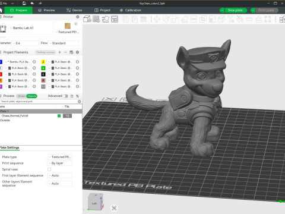Select the Assembly view icon at the toolbar edge
The image size is (285, 214).
tap(282, 19)
